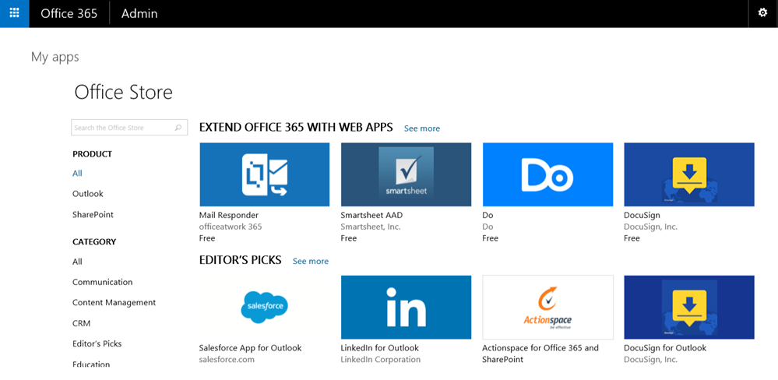Open the DocuSign web app tile image

pos(689,174)
